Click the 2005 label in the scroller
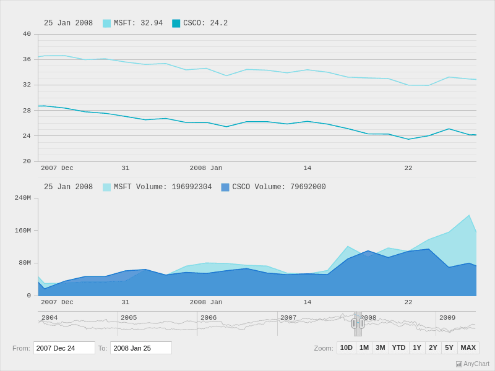Screen dimensions: 495x371 129,318
